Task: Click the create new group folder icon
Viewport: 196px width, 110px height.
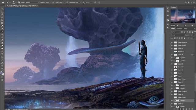Action: point(186,109)
